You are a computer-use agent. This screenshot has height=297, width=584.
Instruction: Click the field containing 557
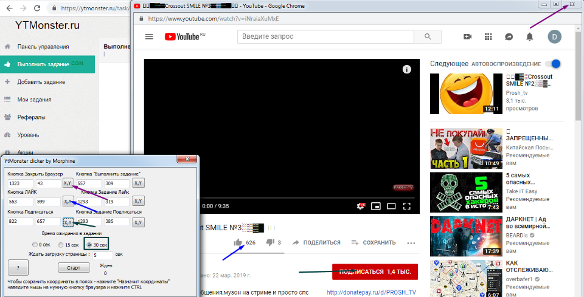click(89, 183)
